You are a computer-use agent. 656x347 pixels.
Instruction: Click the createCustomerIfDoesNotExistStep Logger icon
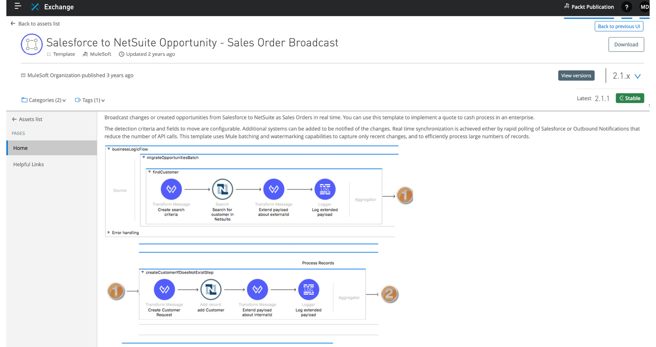click(309, 290)
